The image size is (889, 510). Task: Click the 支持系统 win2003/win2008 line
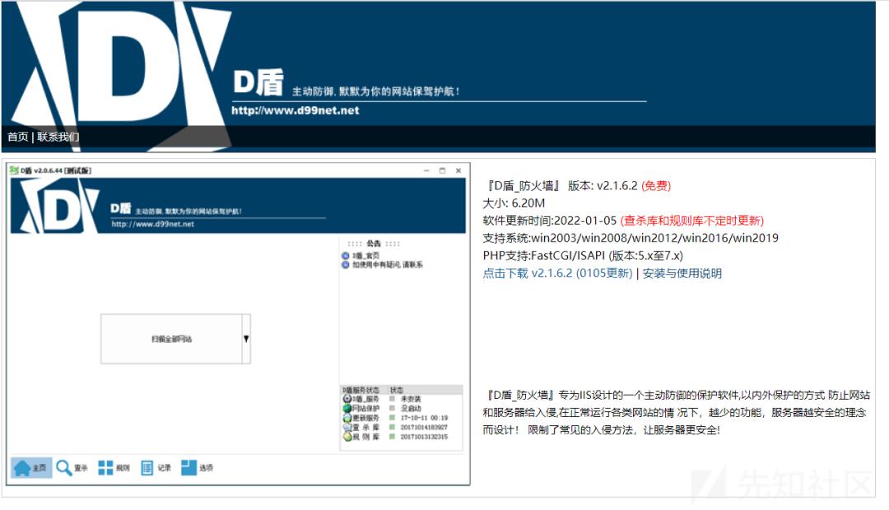pyautogui.click(x=631, y=238)
